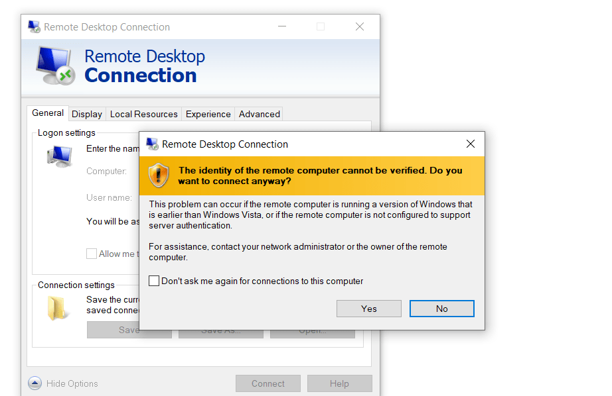612x396 pixels.
Task: Click the large Remote Desktop banner monitor icon
Action: (x=55, y=66)
